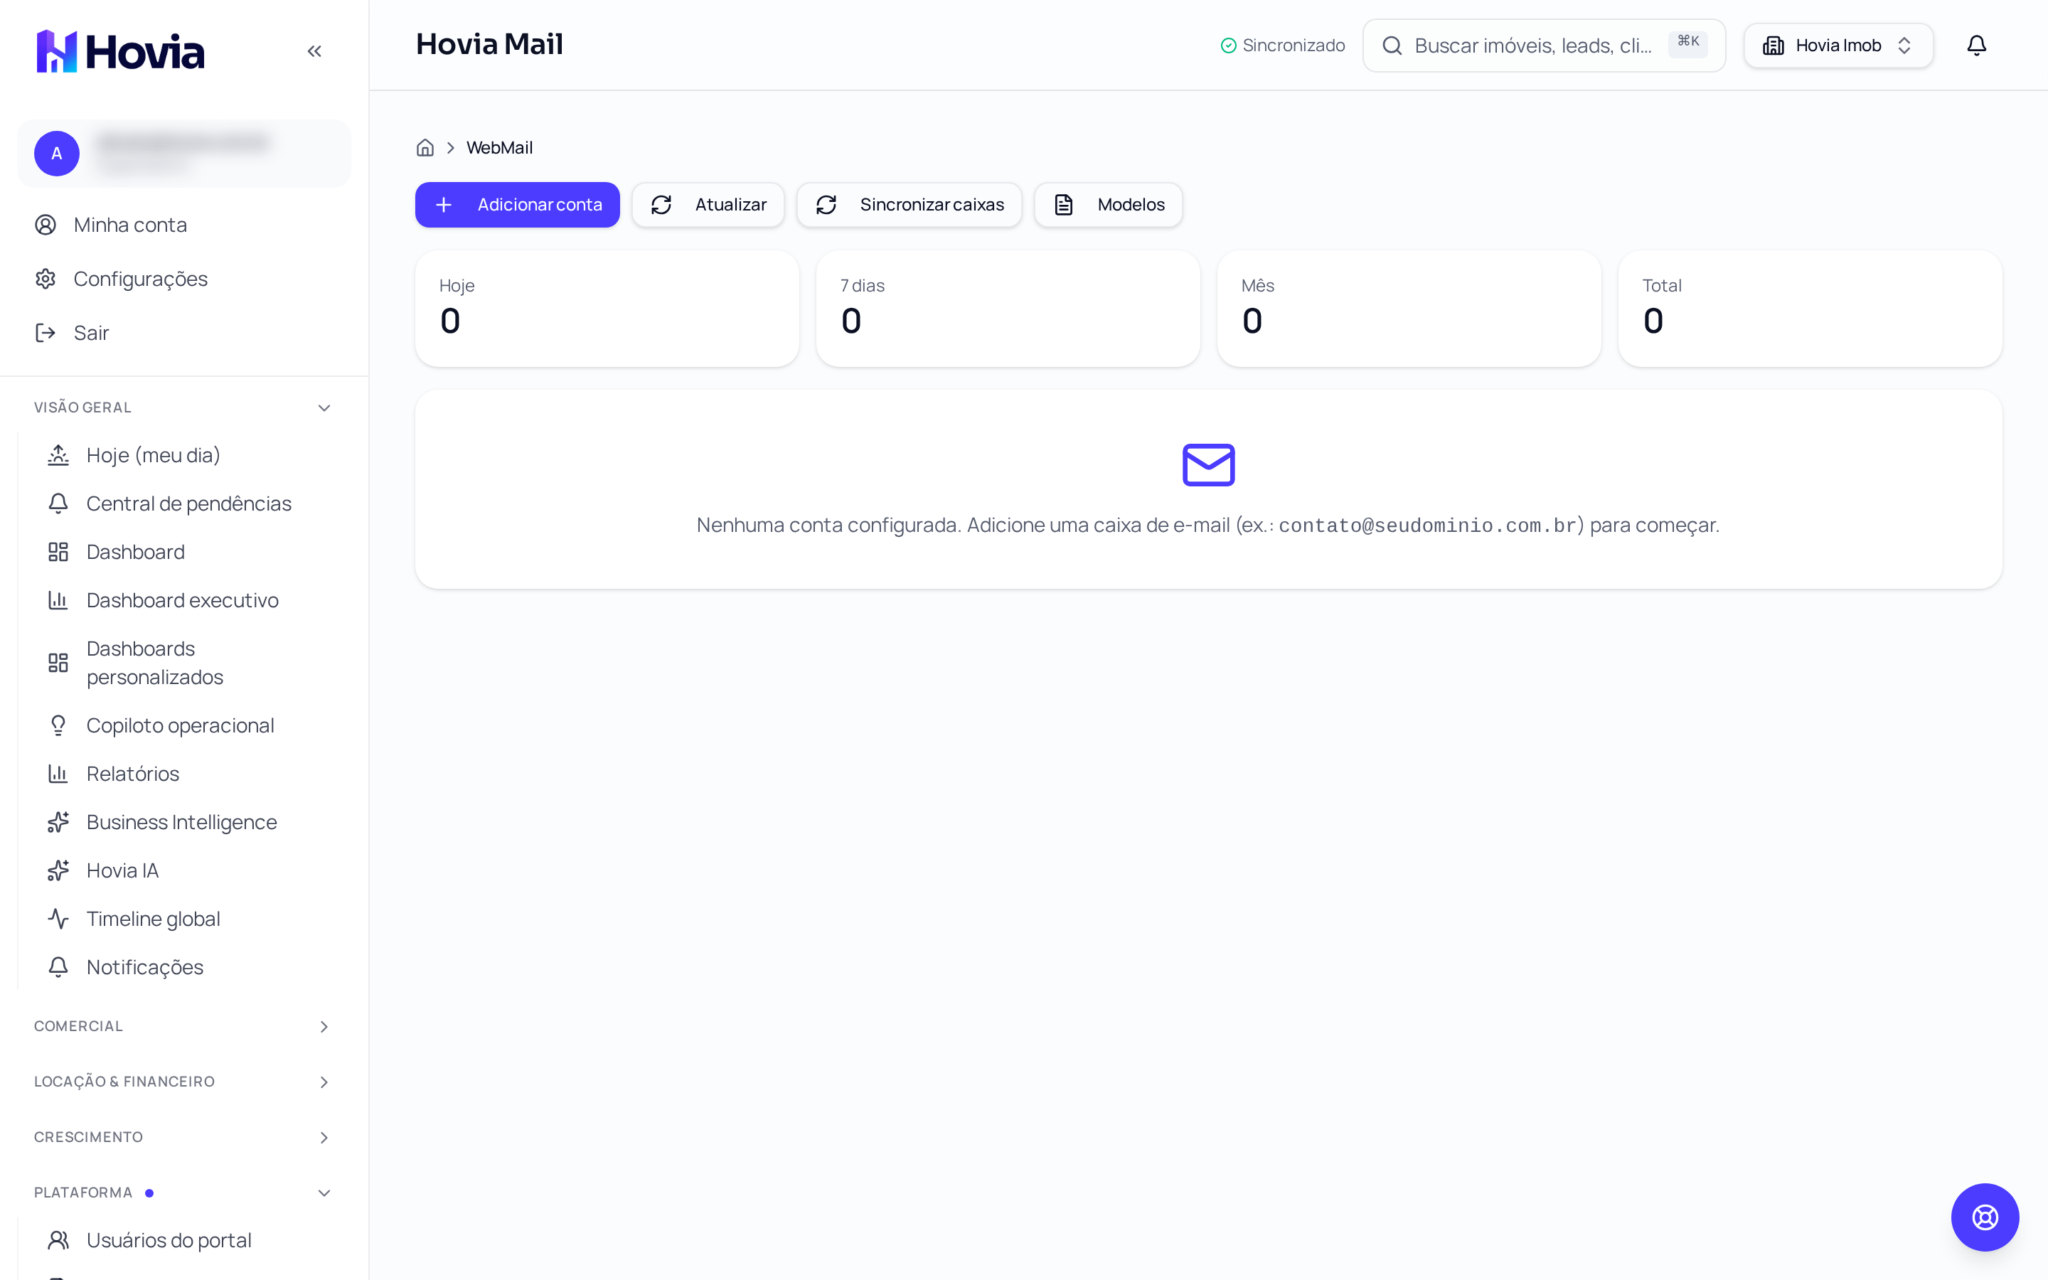This screenshot has height=1280, width=2048.
Task: Click Sincronizar caixas button
Action: [x=909, y=205]
